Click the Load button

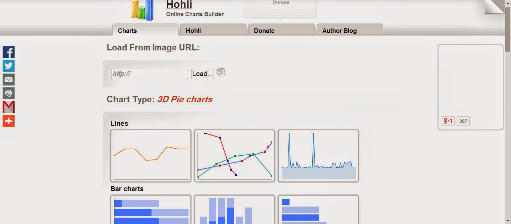point(202,74)
